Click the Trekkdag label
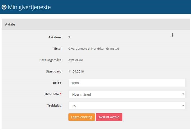Image resolution: width=191 pixels, height=131 pixels. (54, 106)
